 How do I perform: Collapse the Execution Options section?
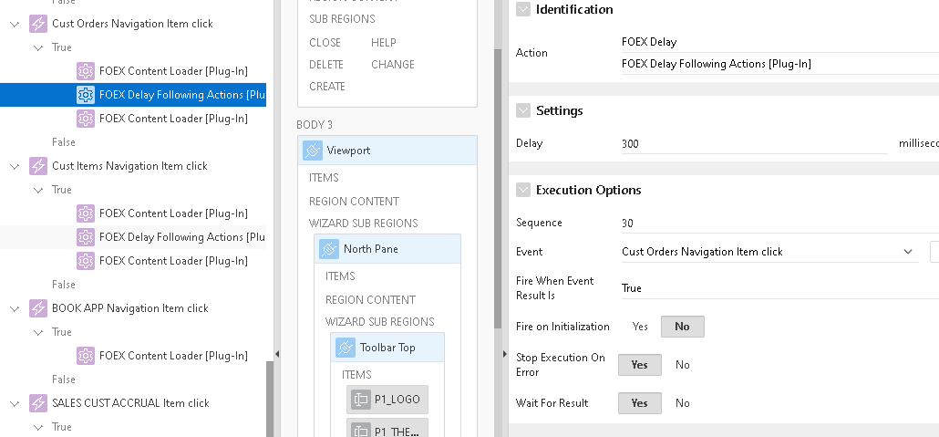tap(523, 190)
